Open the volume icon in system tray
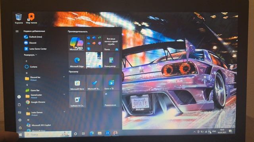This screenshot has height=142, width=254. tap(210, 131)
